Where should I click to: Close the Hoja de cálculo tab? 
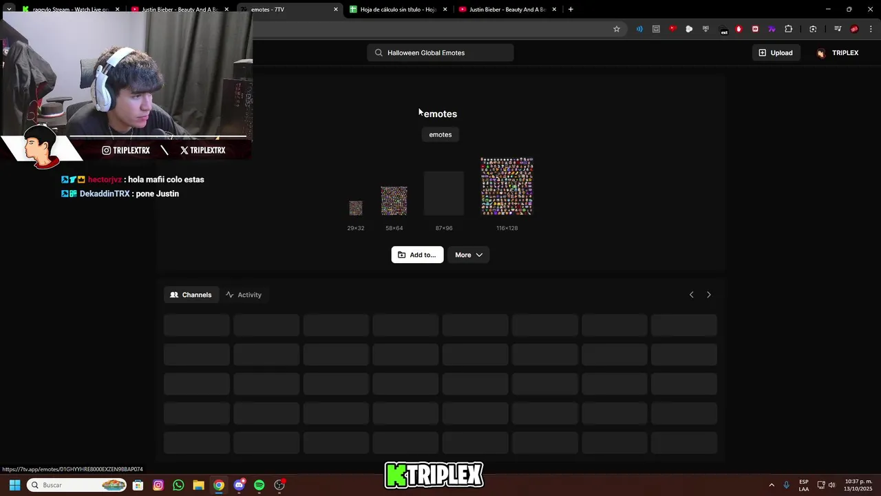(x=445, y=10)
